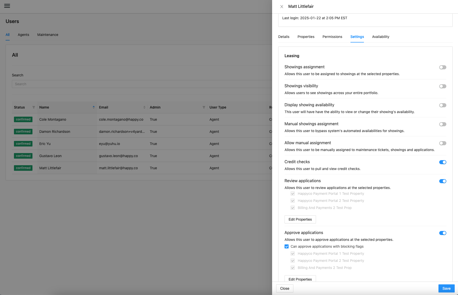This screenshot has width=458, height=295.
Task: Open the Availability tab
Action: tap(381, 37)
